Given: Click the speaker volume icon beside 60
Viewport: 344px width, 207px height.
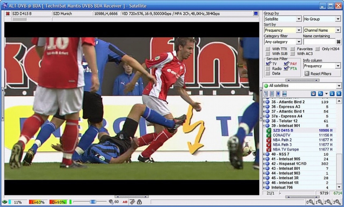Looking at the screenshot, I should [111, 202].
